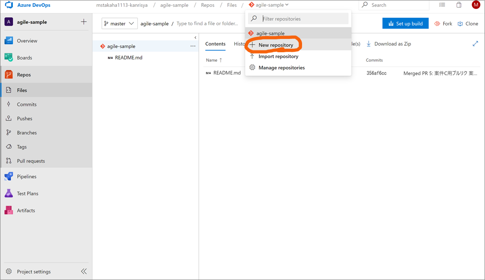This screenshot has height=280, width=485.
Task: Click the top Search box
Action: (394, 5)
